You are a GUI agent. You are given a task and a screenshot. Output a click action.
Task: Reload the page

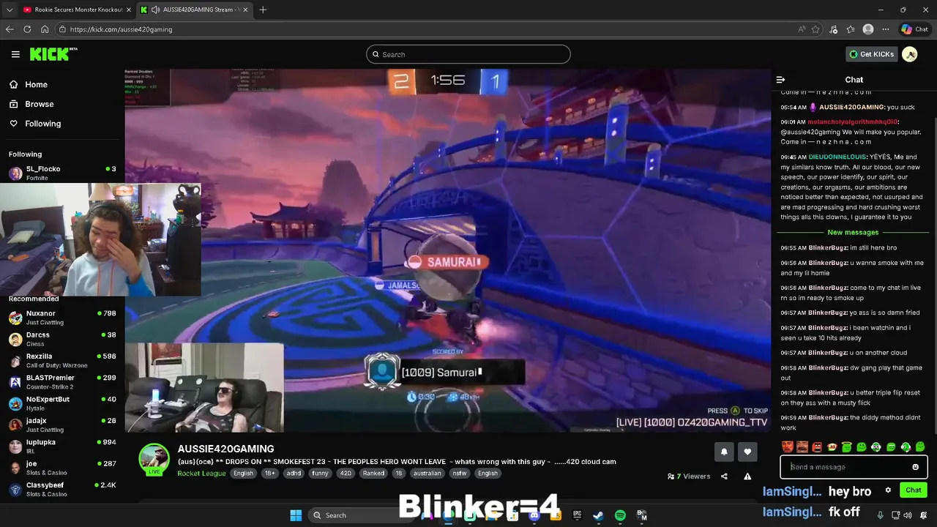27,29
